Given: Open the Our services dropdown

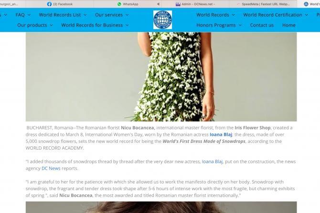Looking at the screenshot, I should pos(112,15).
